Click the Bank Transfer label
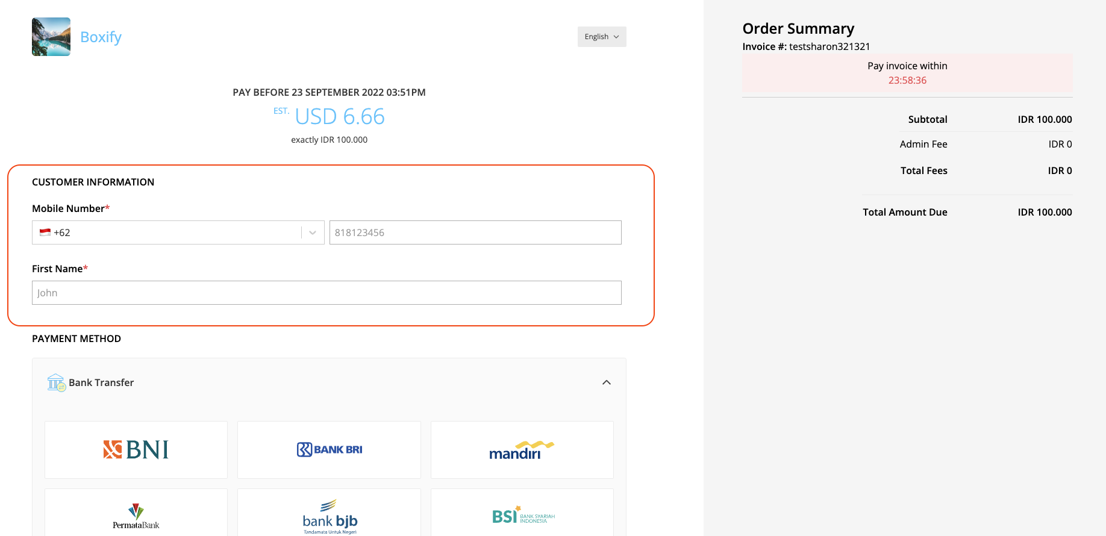 click(x=101, y=382)
